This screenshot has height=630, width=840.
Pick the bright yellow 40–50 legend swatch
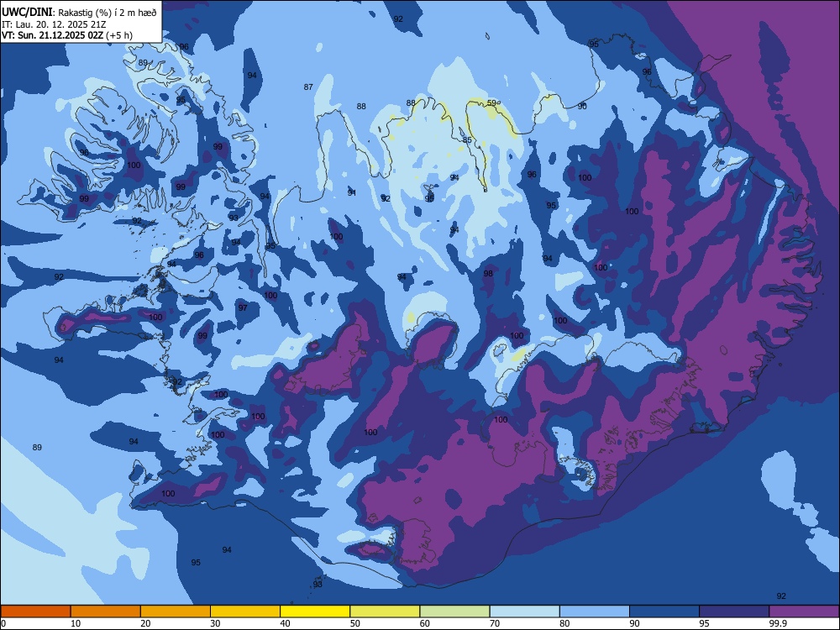pos(315,612)
